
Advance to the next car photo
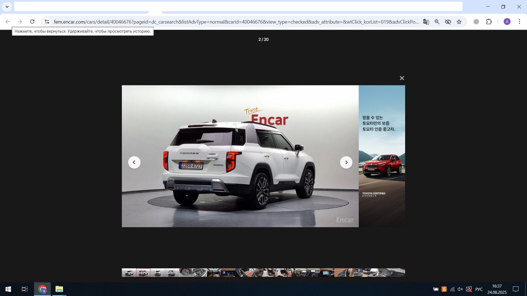pos(346,162)
